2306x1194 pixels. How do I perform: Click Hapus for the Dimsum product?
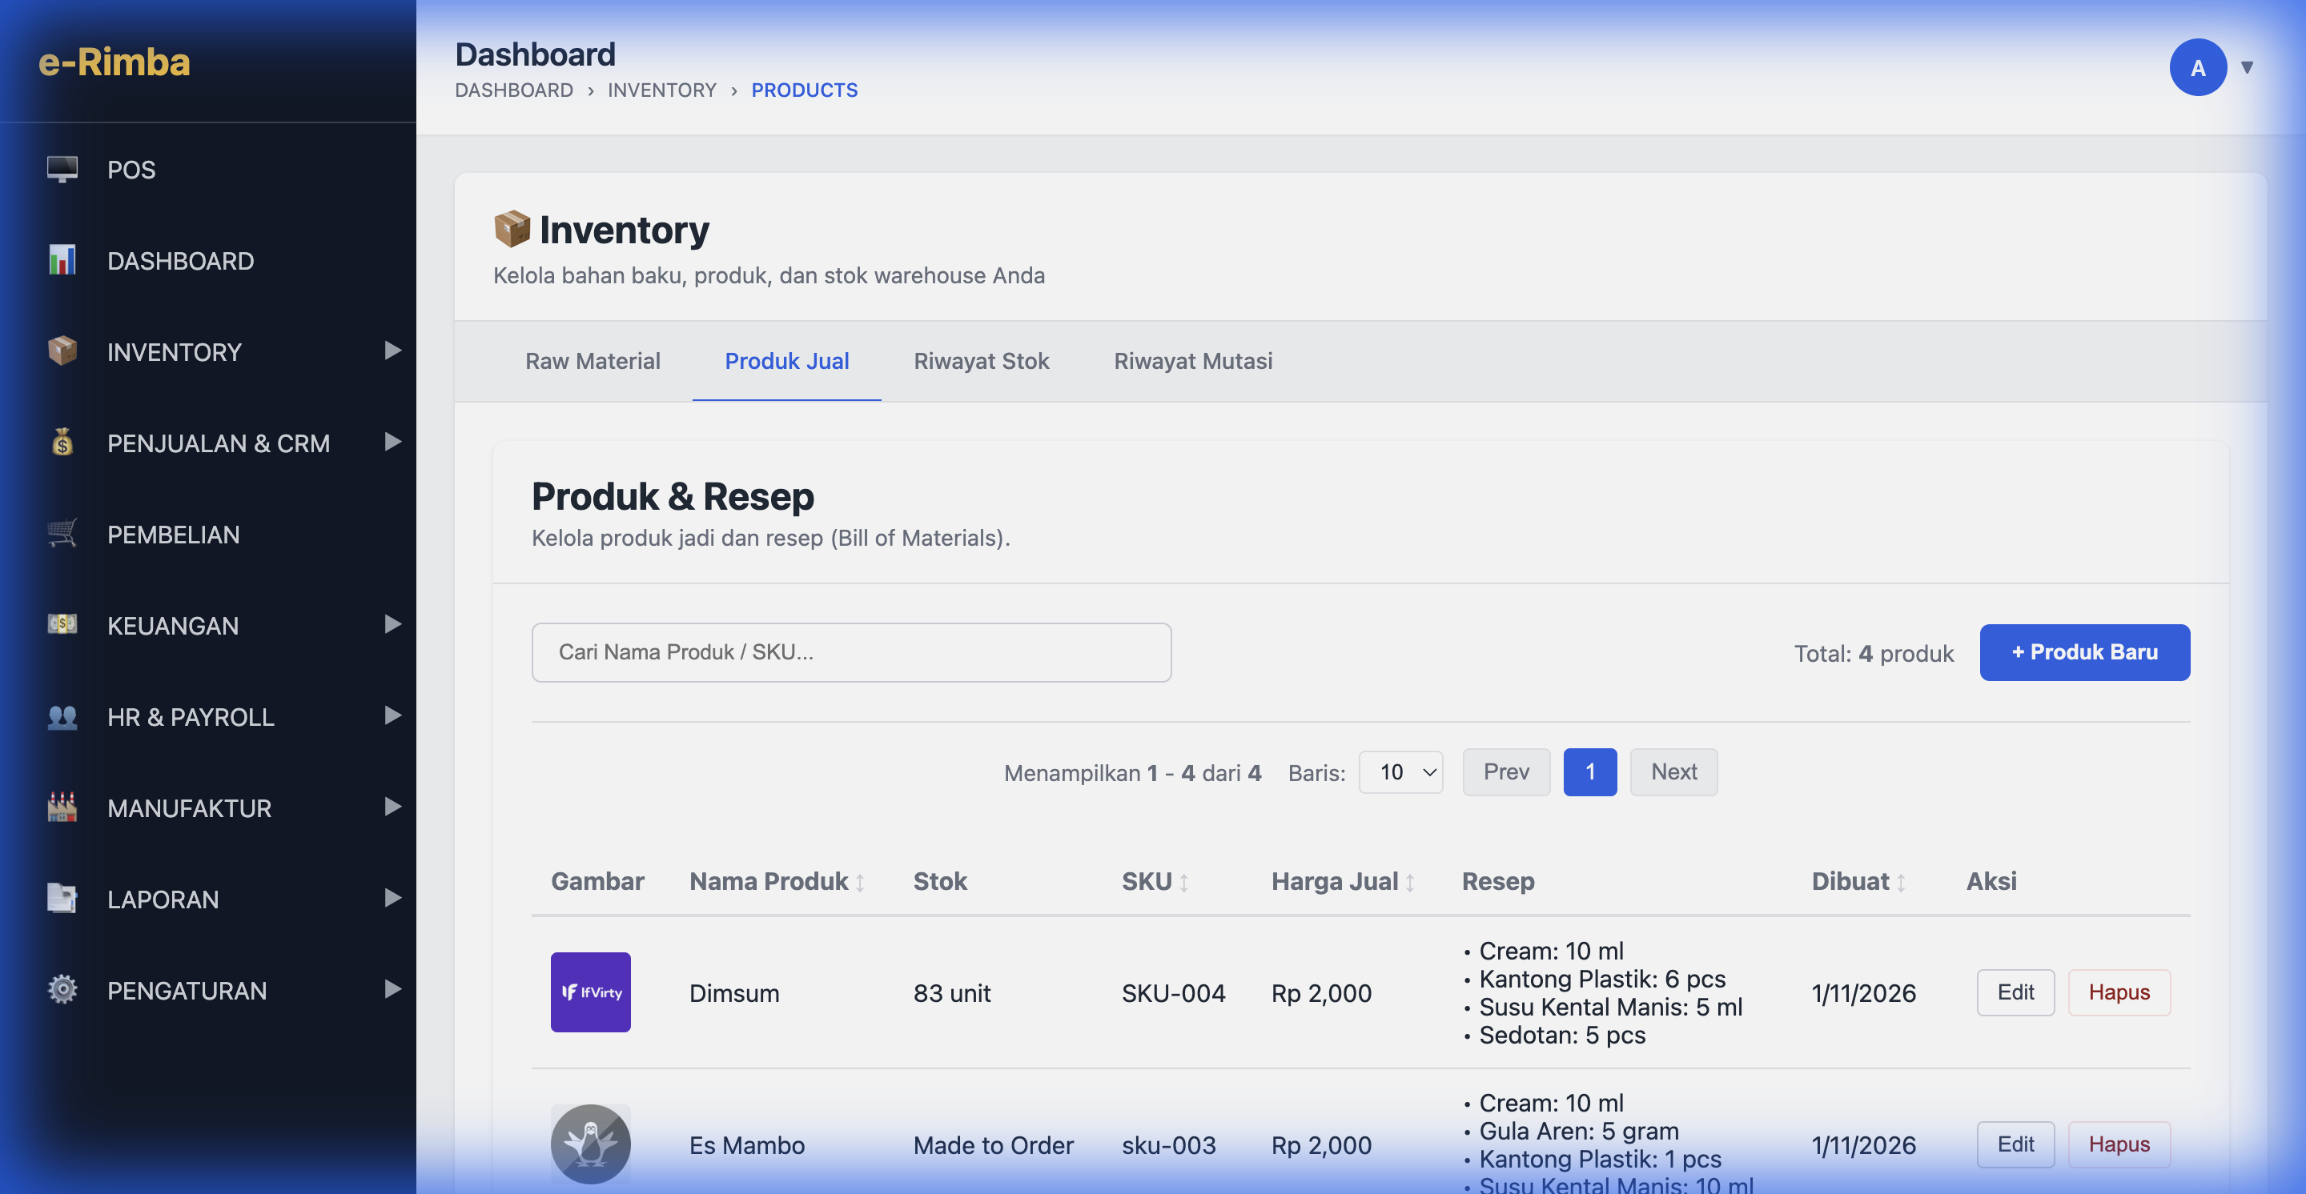pos(2118,992)
